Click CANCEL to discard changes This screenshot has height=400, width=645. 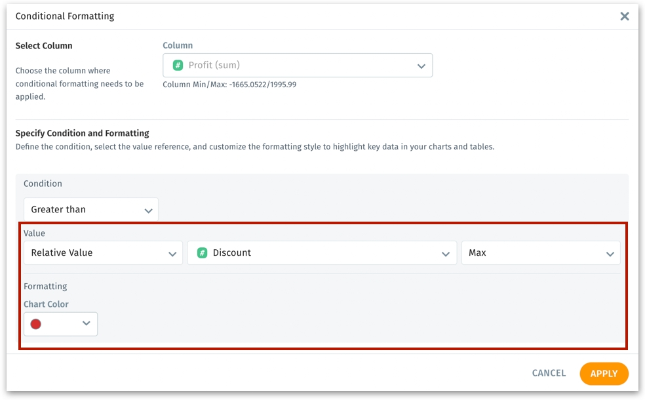549,373
